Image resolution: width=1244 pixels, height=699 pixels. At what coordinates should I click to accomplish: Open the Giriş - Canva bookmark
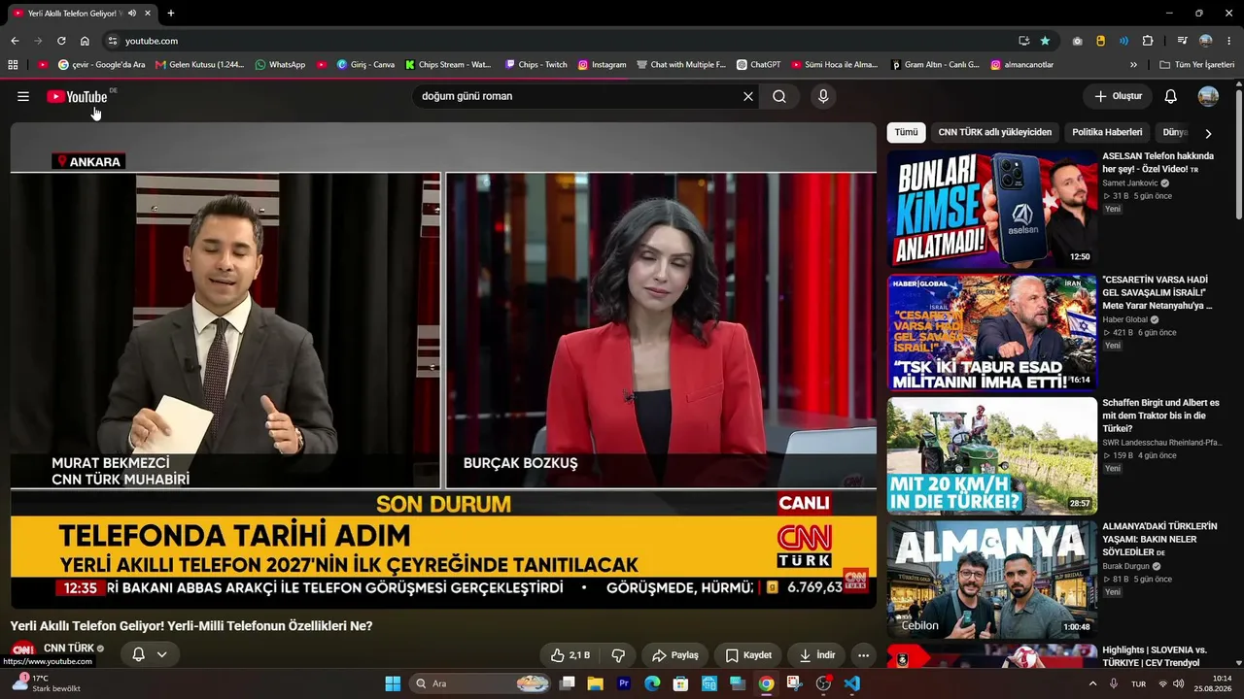[365, 65]
